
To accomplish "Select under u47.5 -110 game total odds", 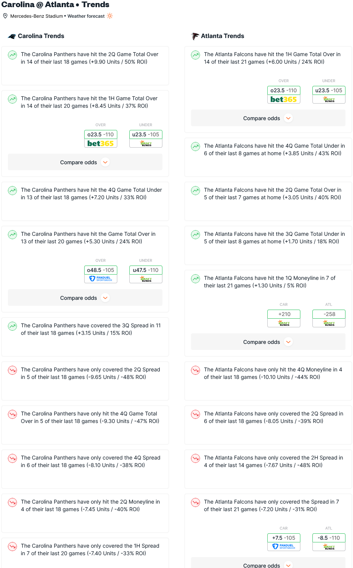I will (x=146, y=270).
